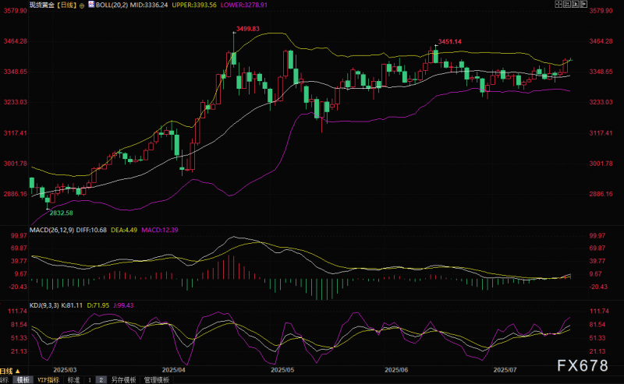This screenshot has width=624, height=384.
Task: Click the second chart tool icon at top right
Action: pos(567,5)
